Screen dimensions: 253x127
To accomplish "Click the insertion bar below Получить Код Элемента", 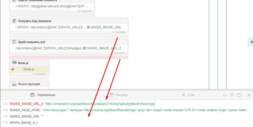I will coord(69,36).
